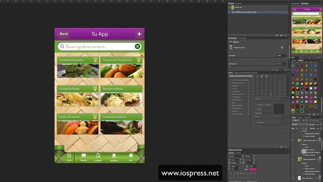Open font size dropdown in Character panel
Image resolution: width=323 pixels, height=182 pixels.
[x=240, y=160]
